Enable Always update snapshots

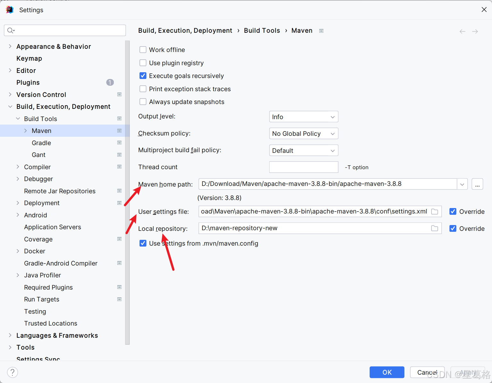pos(143,102)
